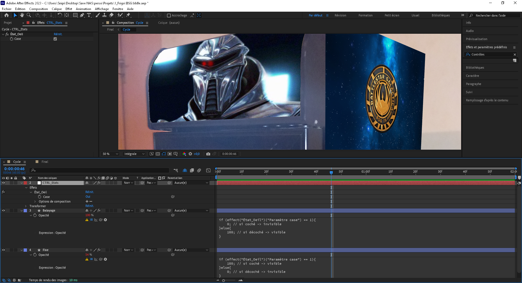This screenshot has width=522, height=283.
Task: Open the CTRL_Etats parent Aucun(e) dropdown
Action: click(191, 183)
